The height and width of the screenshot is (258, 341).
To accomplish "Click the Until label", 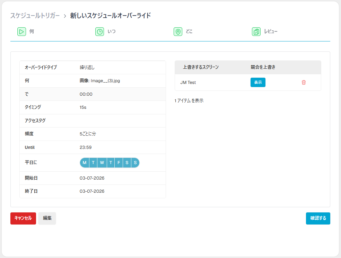I will tap(29, 147).
